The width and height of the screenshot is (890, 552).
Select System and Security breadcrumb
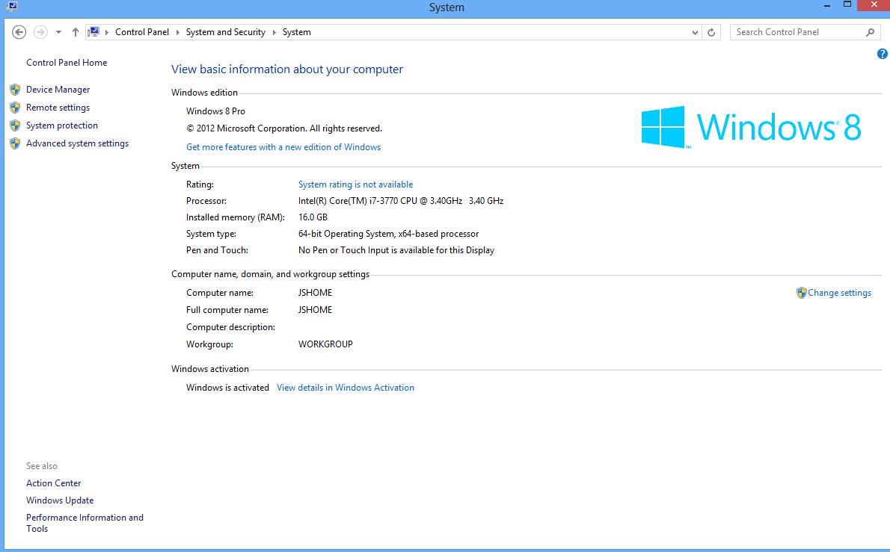click(x=225, y=32)
